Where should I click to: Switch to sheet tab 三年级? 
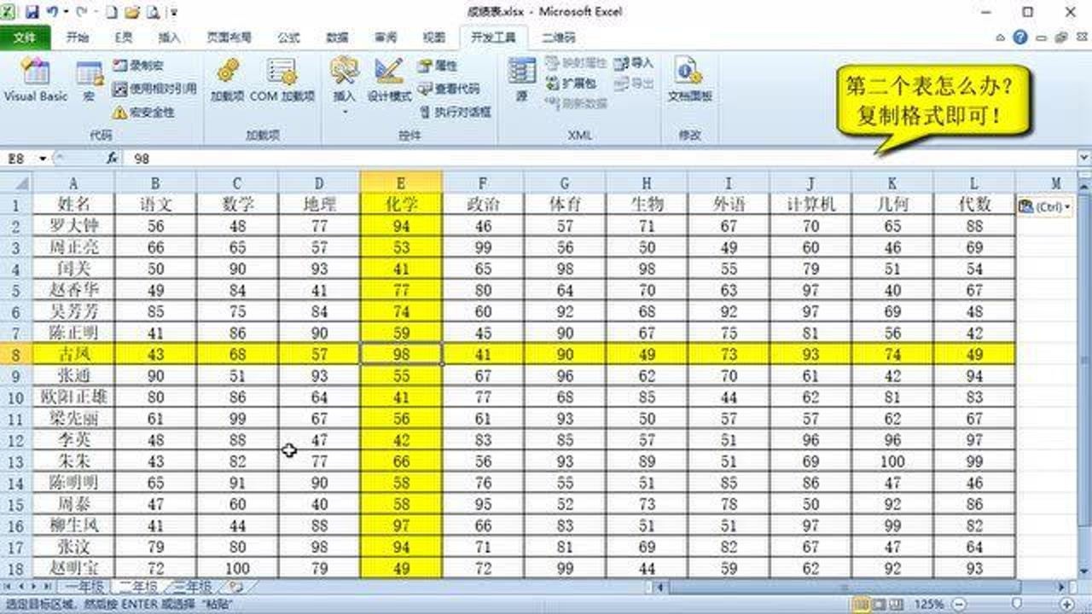pyautogui.click(x=194, y=587)
